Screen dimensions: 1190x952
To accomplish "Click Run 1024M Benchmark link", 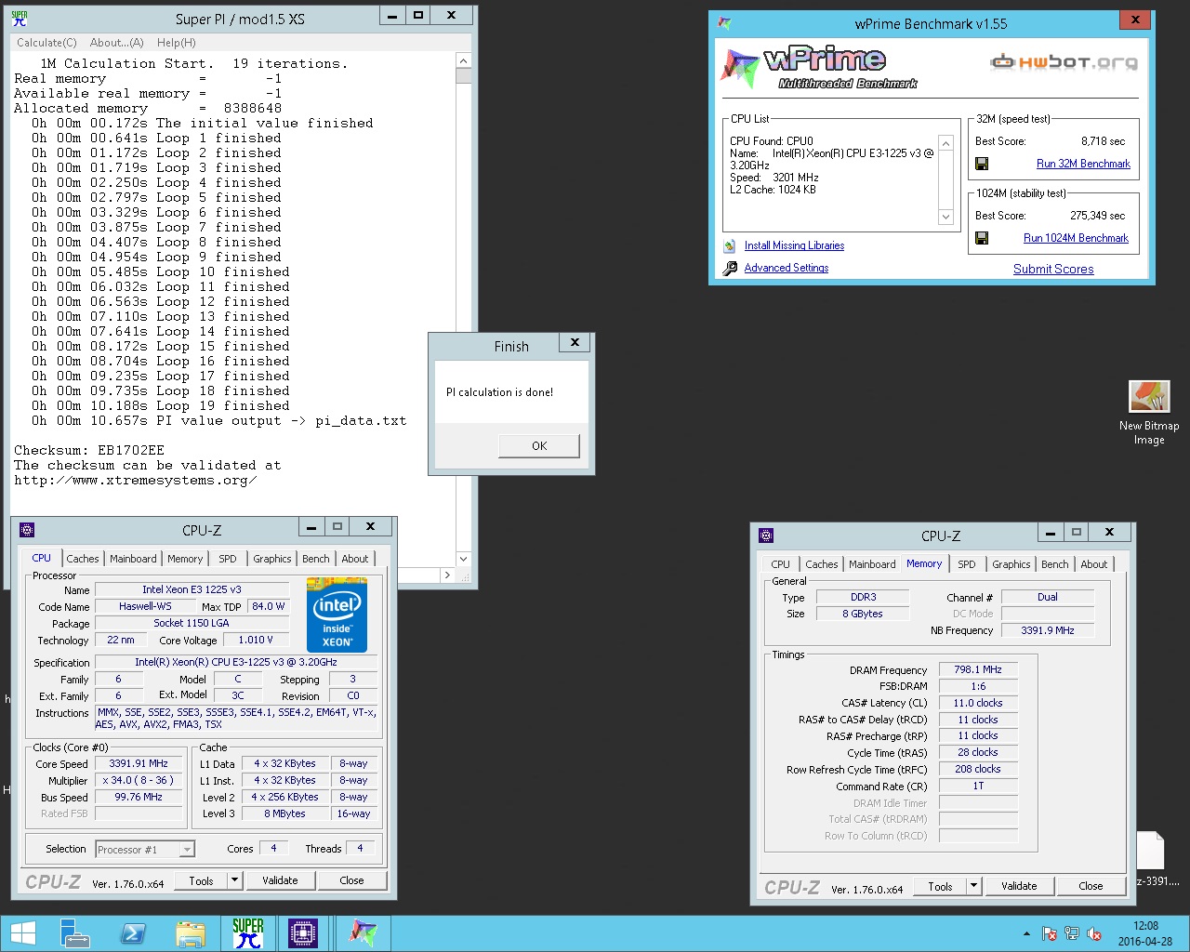I will (1076, 238).
